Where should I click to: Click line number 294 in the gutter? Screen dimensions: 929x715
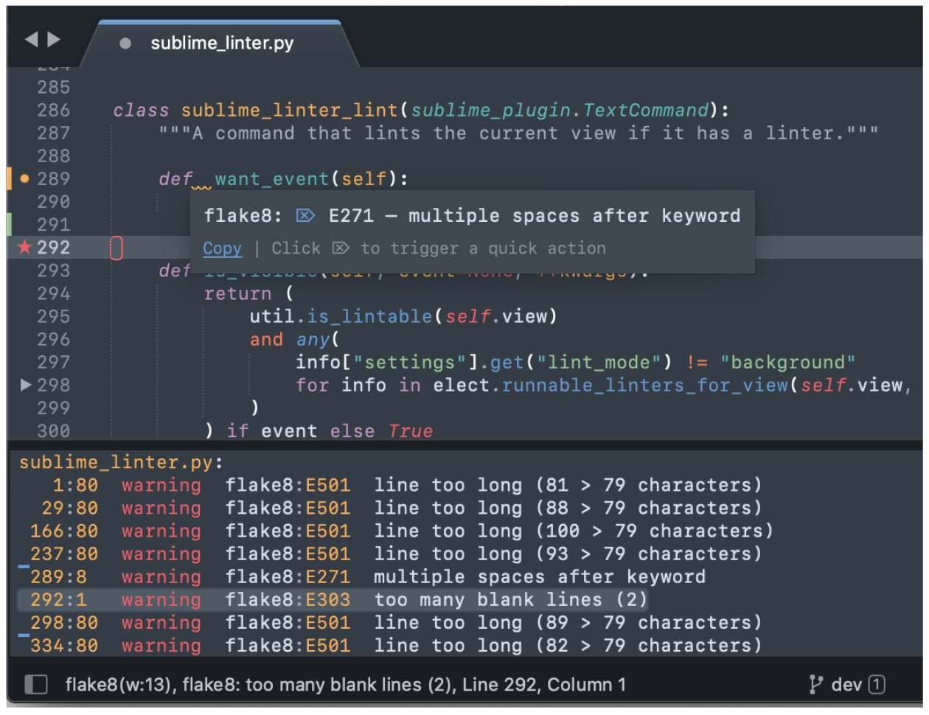pos(54,293)
